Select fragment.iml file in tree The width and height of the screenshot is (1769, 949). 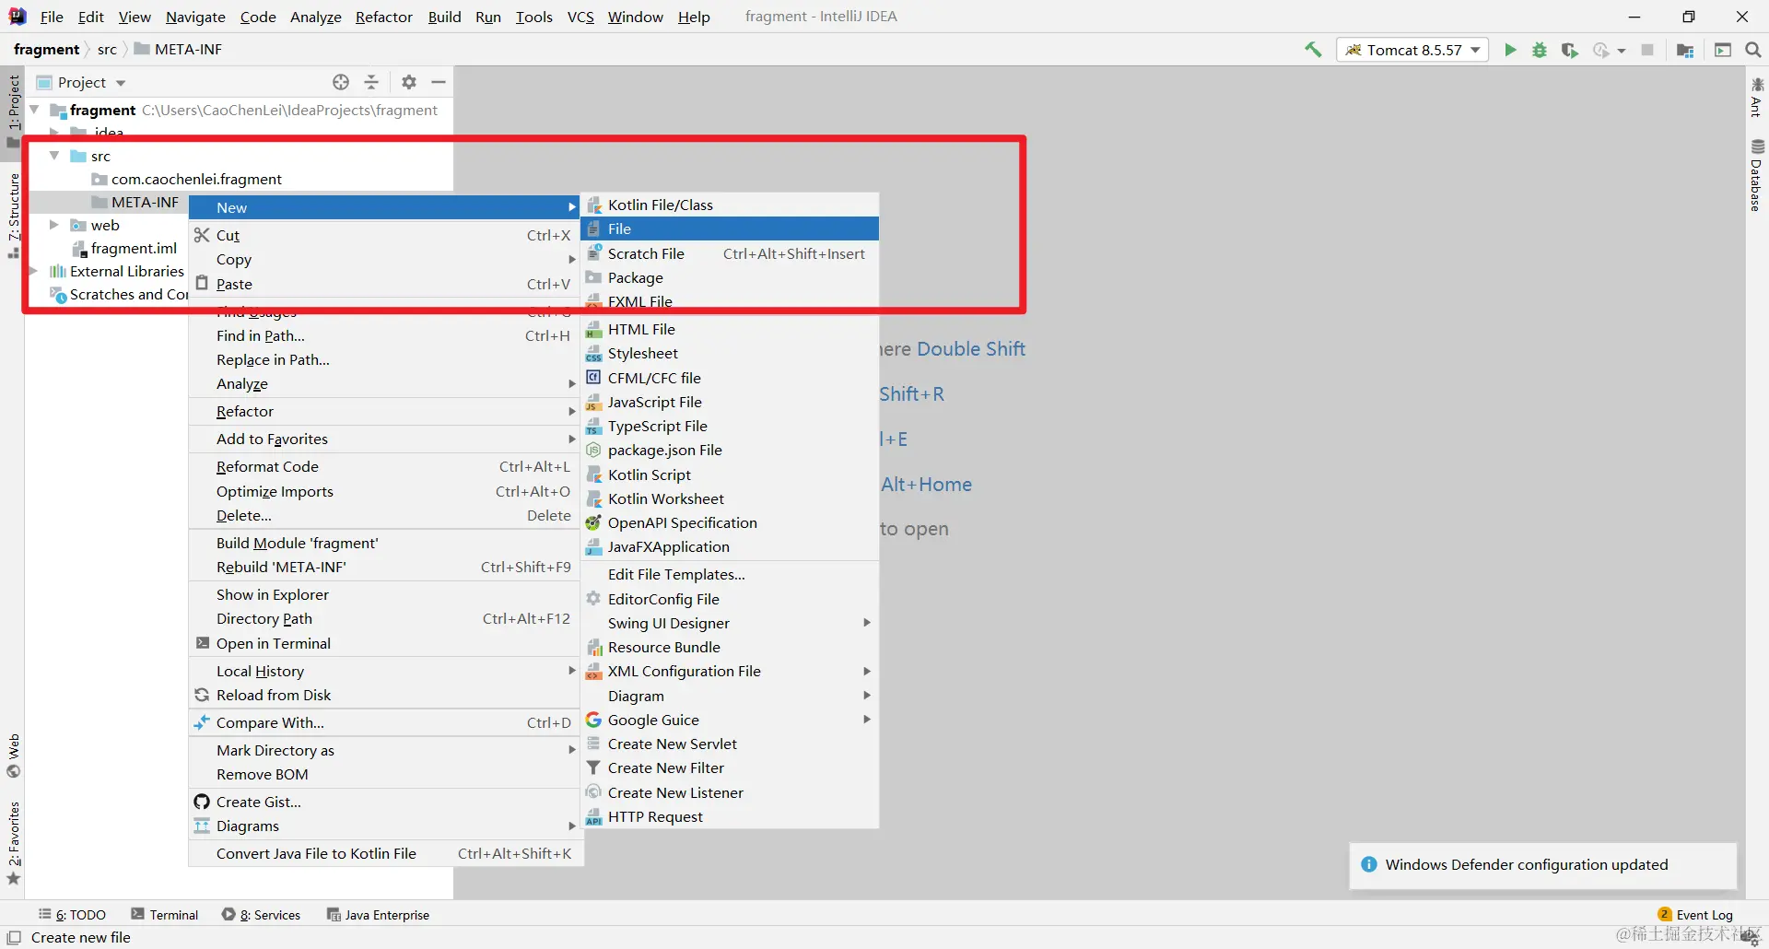click(x=134, y=248)
